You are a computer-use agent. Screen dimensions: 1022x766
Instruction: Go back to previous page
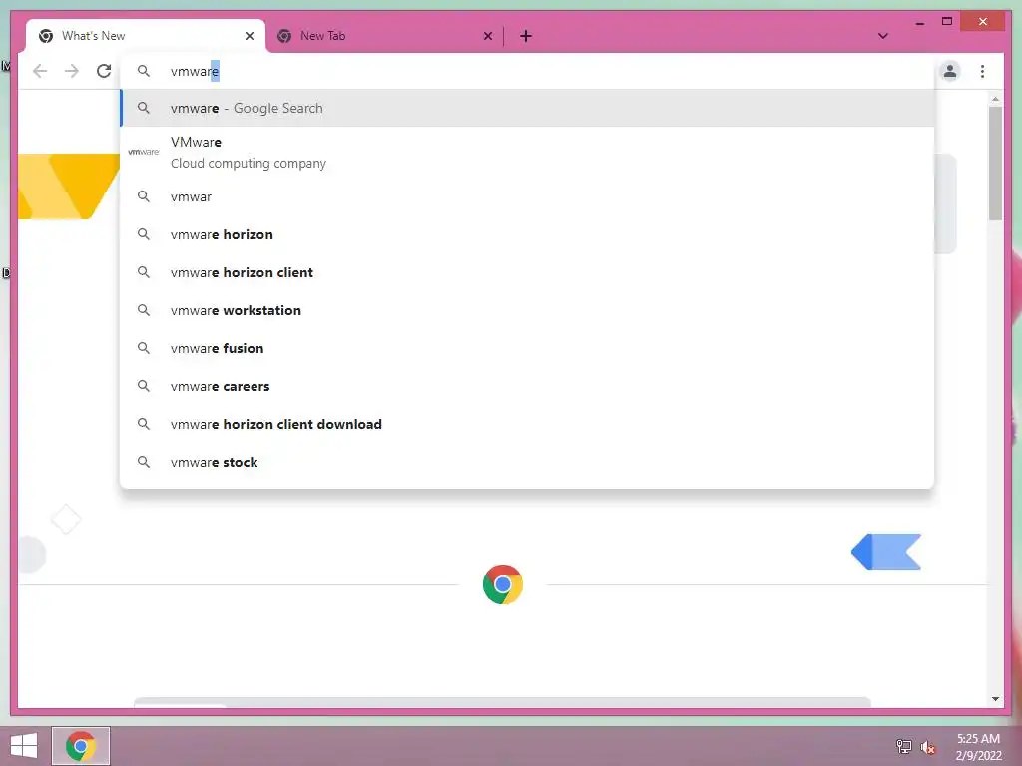pos(40,71)
